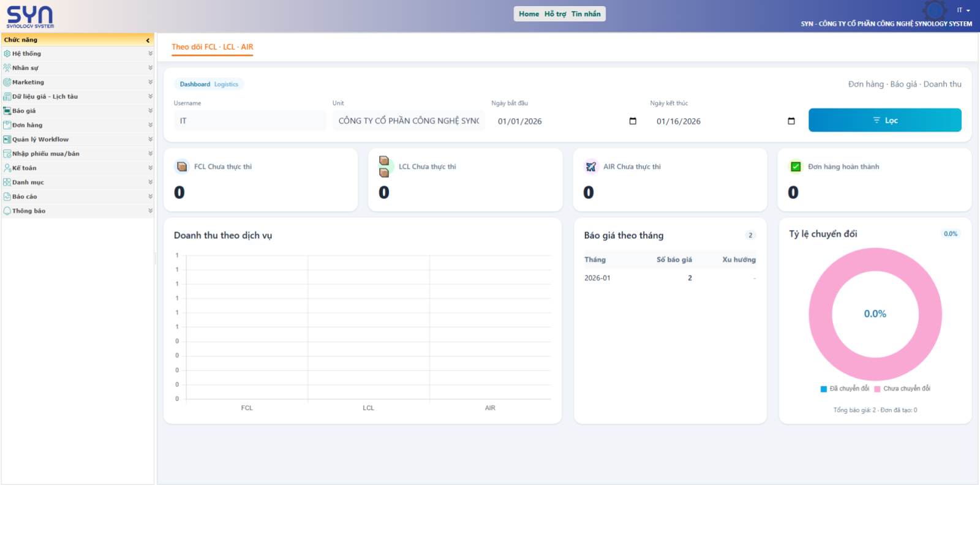Select the Theo dõi FCL · LCL · AIR tab
The height and width of the screenshot is (551, 980).
point(212,47)
